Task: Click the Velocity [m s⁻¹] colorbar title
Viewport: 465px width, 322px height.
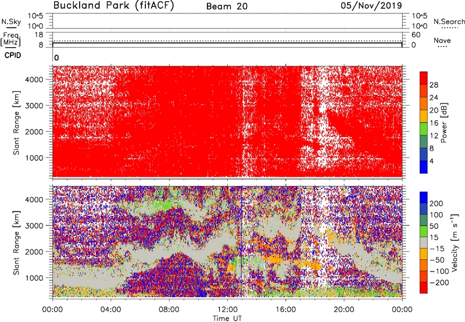Action: click(454, 243)
